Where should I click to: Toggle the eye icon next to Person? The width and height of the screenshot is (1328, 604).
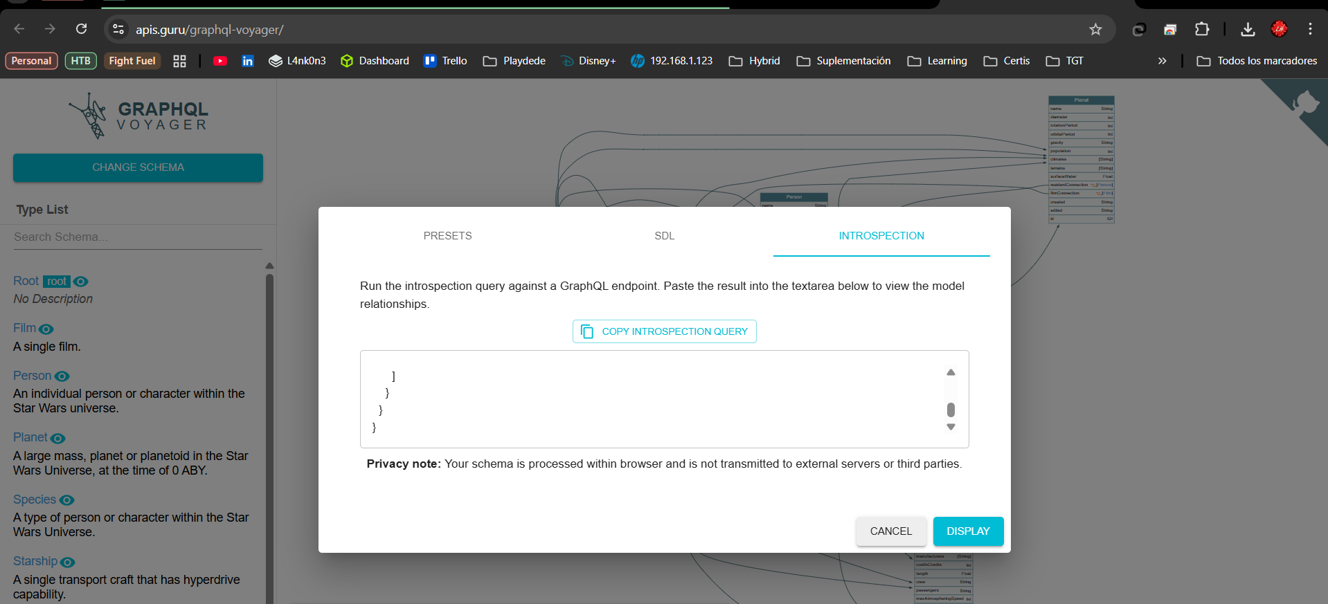point(62,376)
